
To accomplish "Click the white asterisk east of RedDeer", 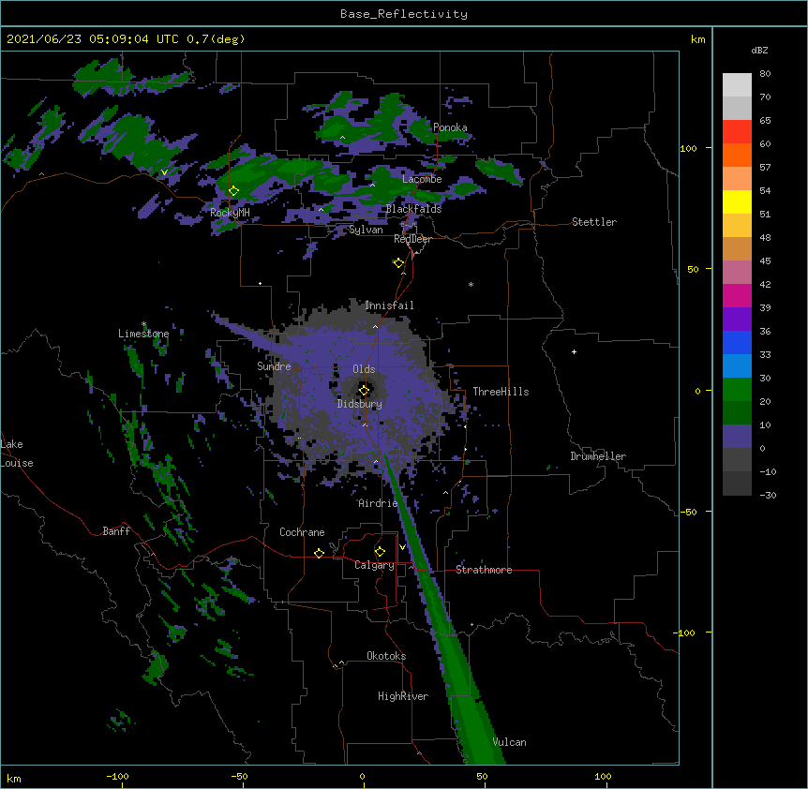I will click(471, 284).
